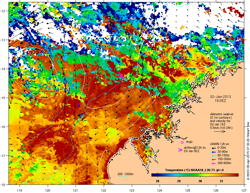The image size is (250, 193).
Task: Click the color bar tick label 31
Action: tap(221, 181)
